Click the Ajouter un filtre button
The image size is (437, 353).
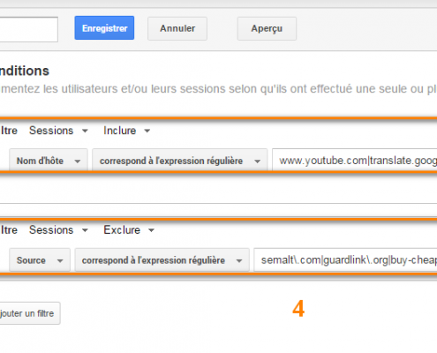pos(30,313)
